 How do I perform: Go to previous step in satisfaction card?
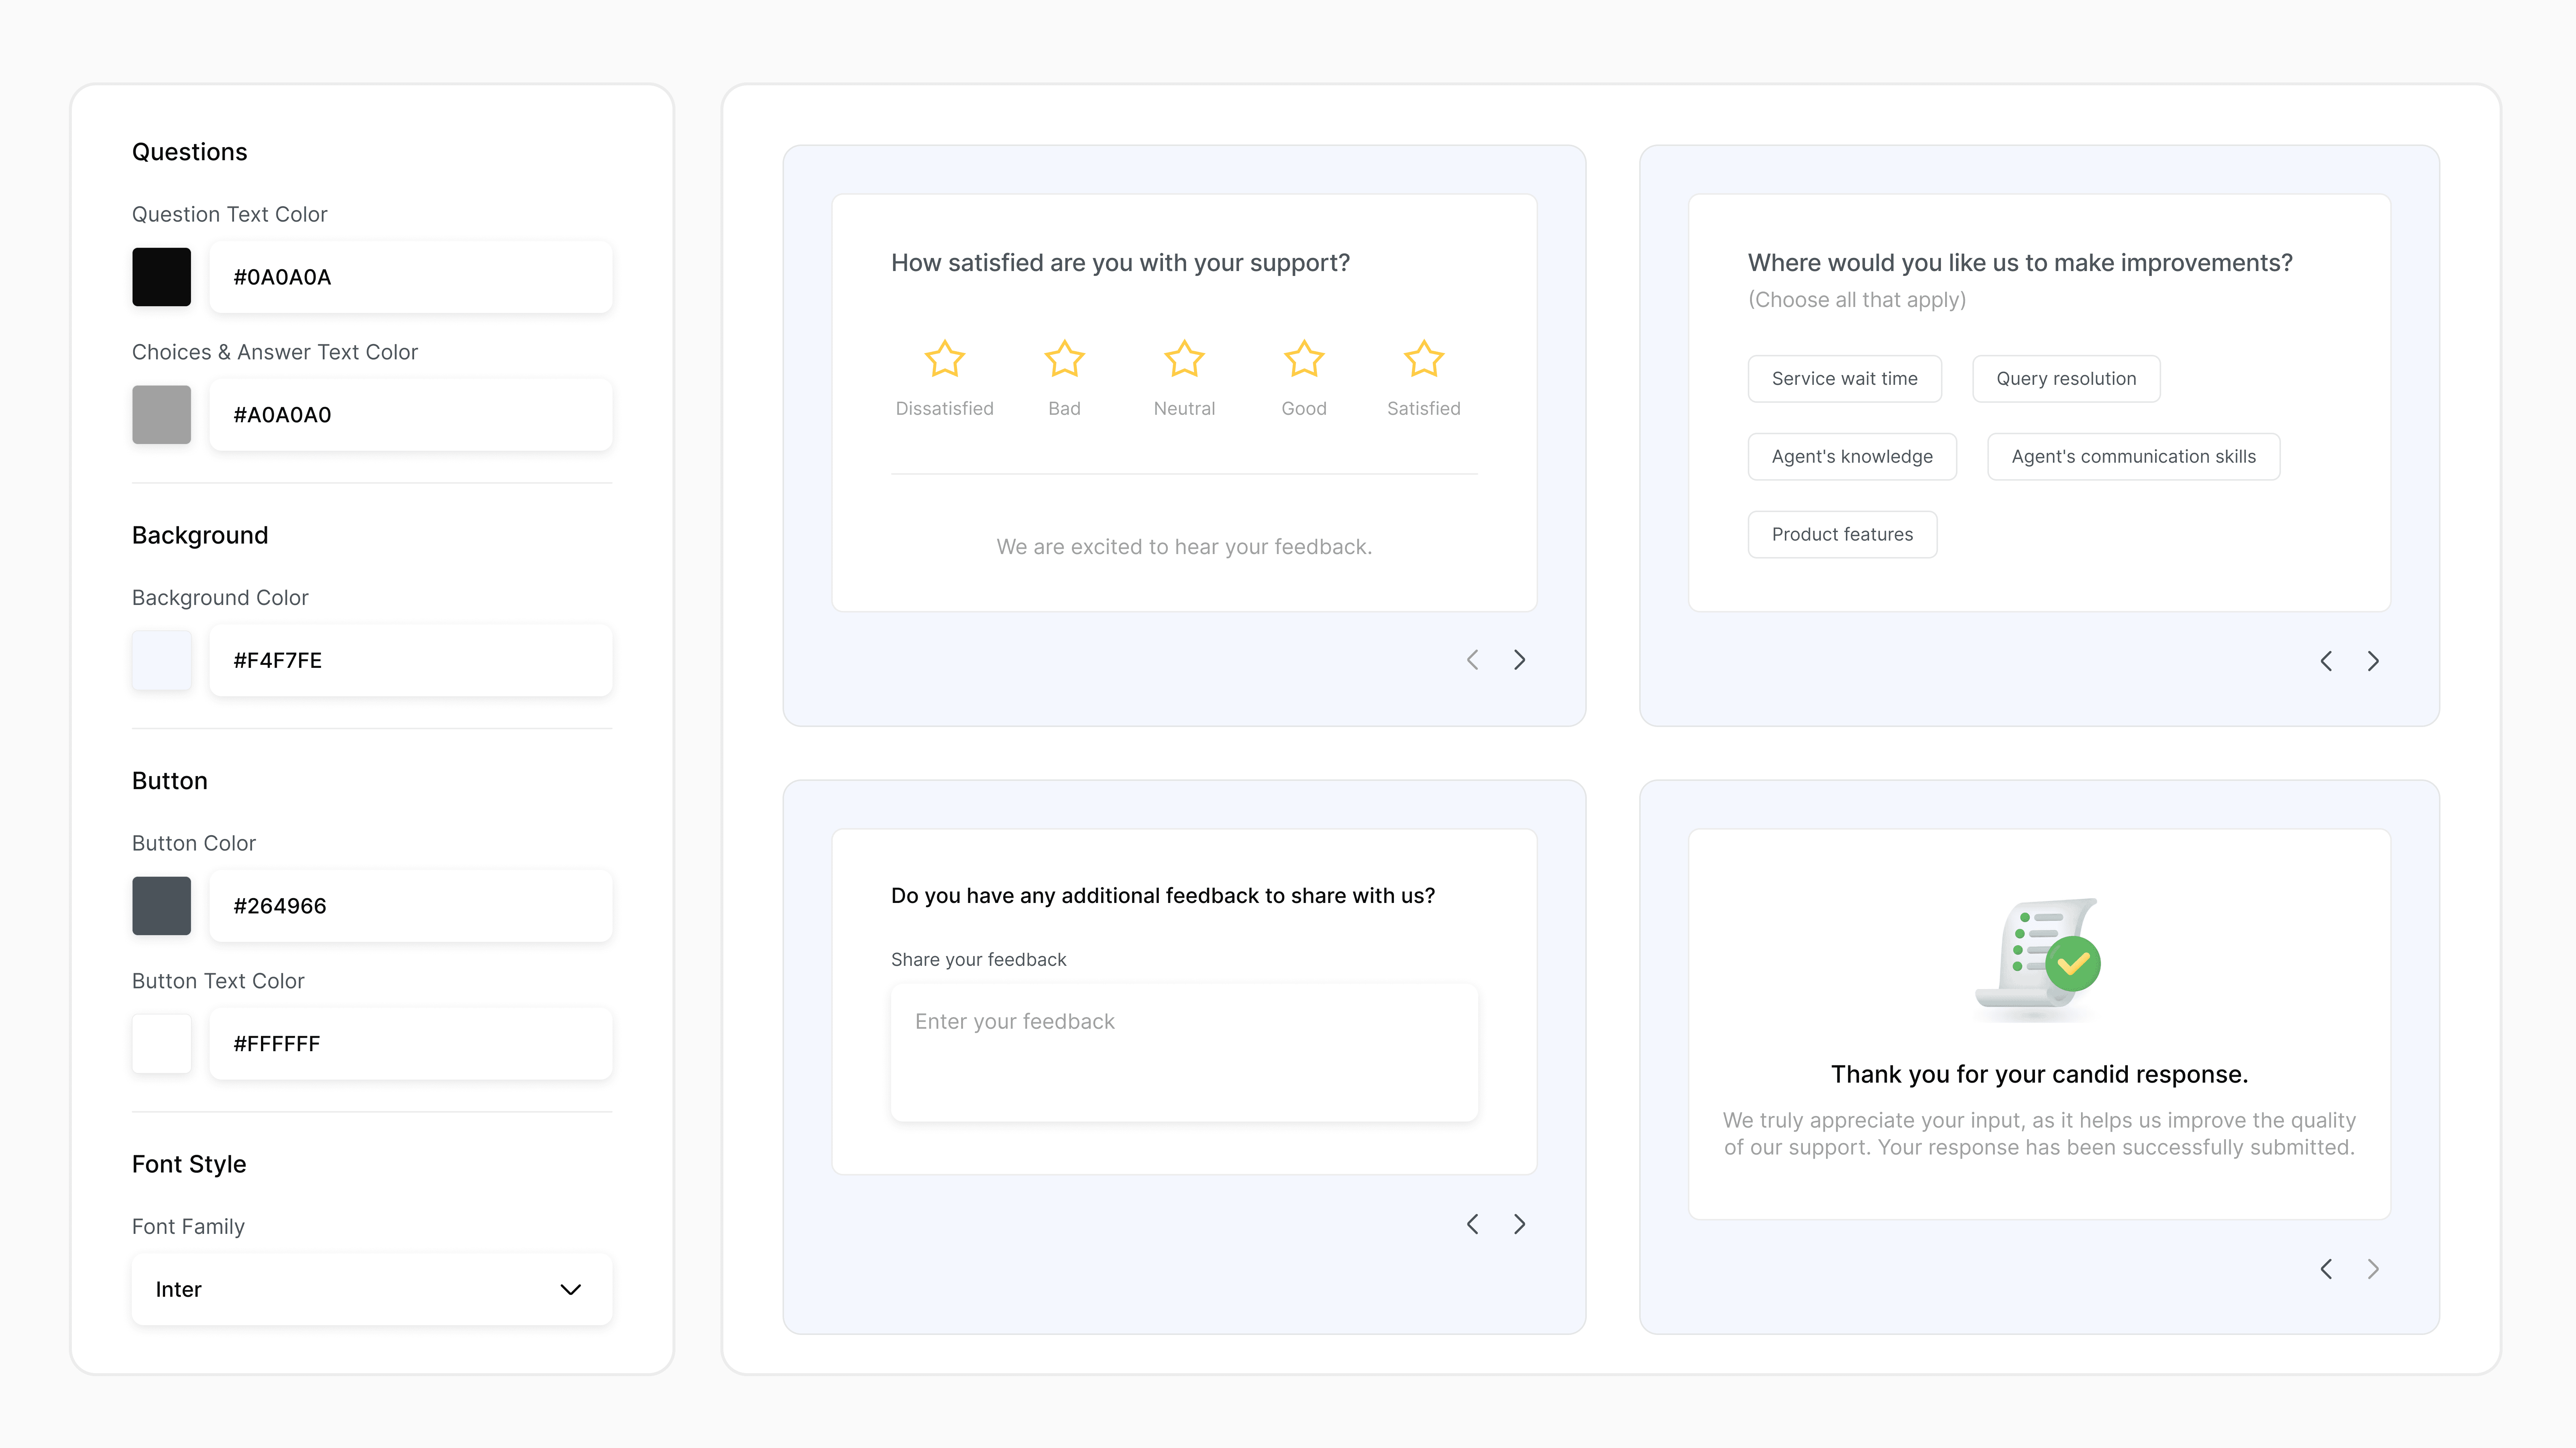1472,660
